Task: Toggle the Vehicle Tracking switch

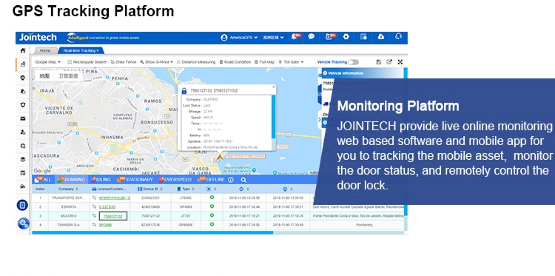Action: point(353,62)
